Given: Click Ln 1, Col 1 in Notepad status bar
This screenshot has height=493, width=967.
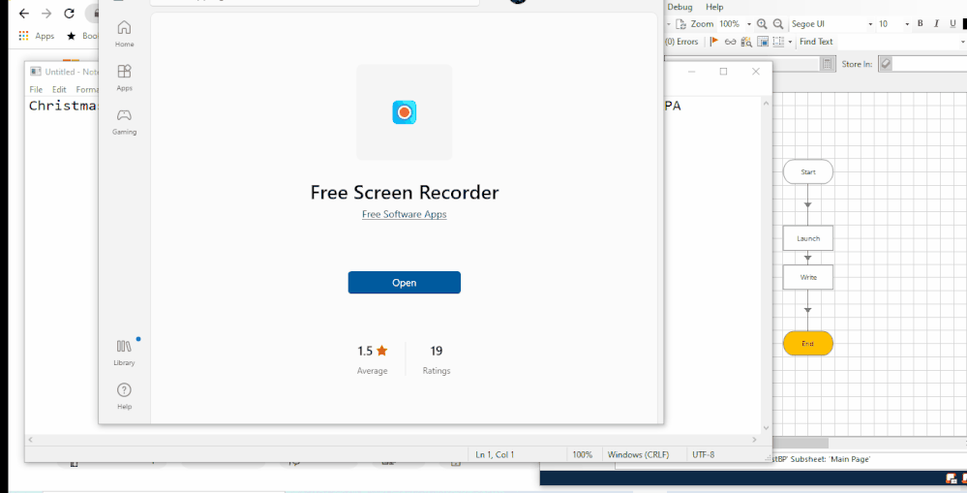Looking at the screenshot, I should [x=495, y=455].
